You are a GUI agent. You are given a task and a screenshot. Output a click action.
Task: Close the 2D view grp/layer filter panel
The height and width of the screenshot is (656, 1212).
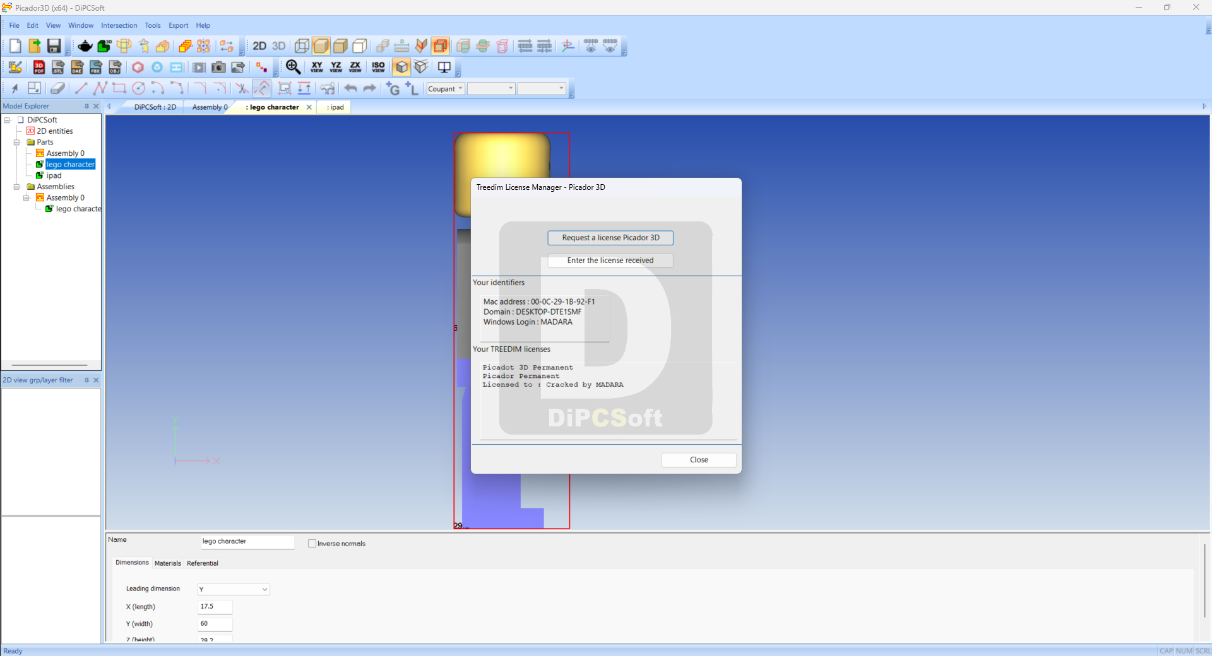click(x=96, y=380)
